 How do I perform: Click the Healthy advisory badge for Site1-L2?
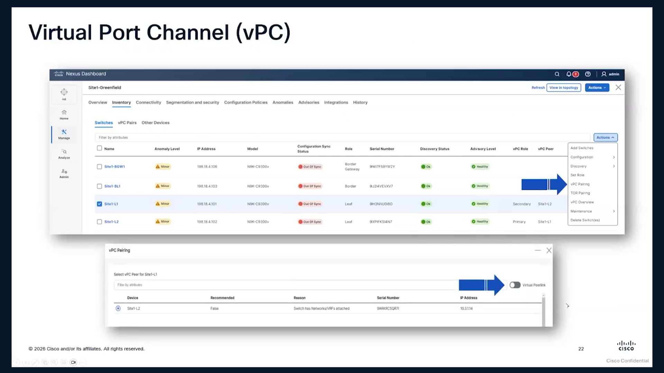click(480, 222)
